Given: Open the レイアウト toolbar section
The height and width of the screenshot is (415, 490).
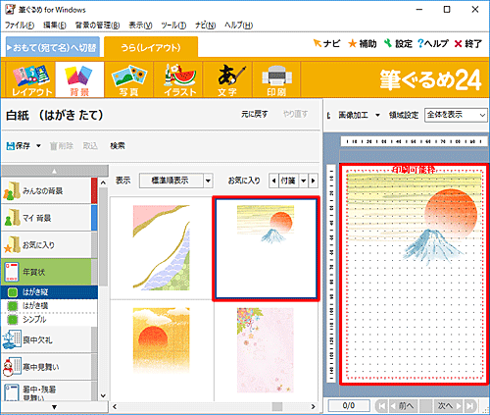Looking at the screenshot, I should coord(31,79).
